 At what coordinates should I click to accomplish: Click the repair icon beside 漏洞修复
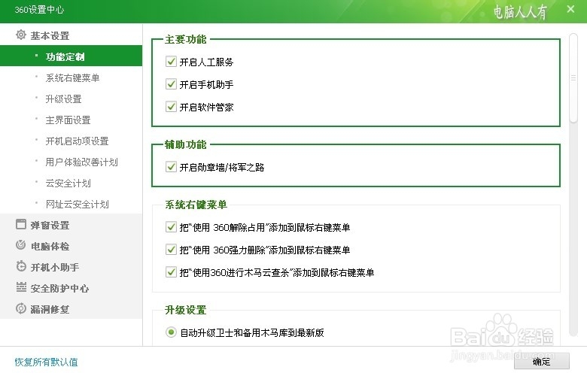coord(21,308)
